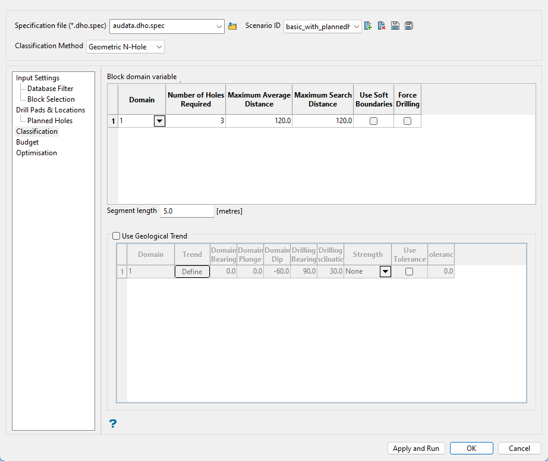Open help with the question mark icon

tap(113, 424)
